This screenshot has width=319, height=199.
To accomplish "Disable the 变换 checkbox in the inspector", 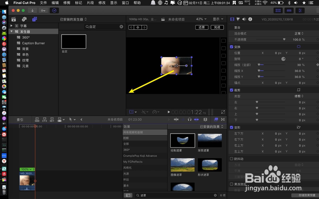I will point(231,46).
